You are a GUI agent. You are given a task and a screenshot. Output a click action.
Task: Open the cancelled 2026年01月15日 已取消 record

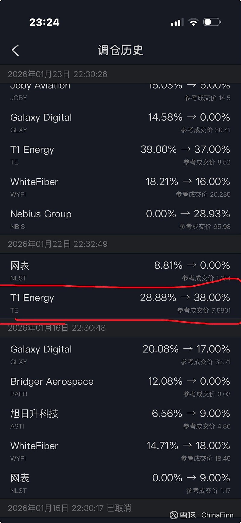click(69, 508)
